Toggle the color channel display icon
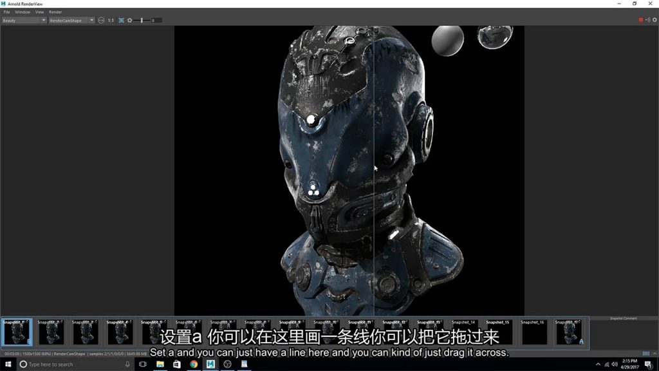This screenshot has width=659, height=371. pyautogui.click(x=101, y=20)
